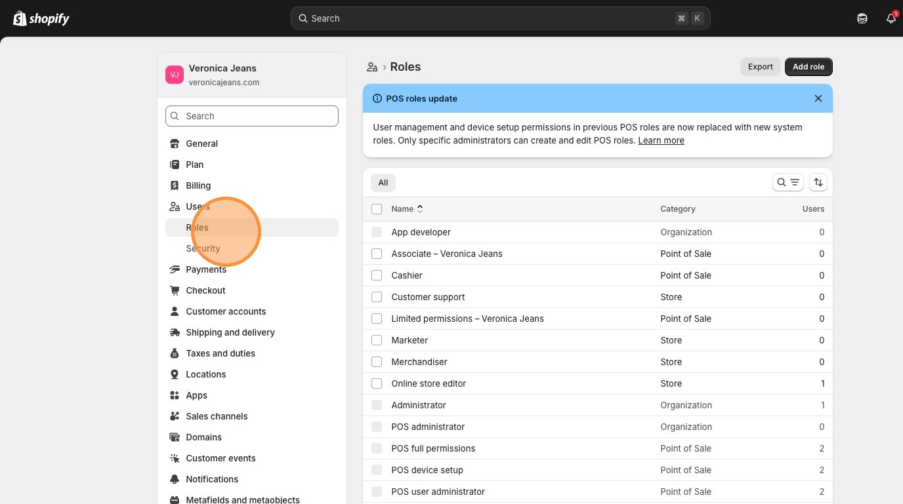Check the Limited permissions – Veronica Jeans checkbox
Screen dimensions: 903x504
point(377,319)
